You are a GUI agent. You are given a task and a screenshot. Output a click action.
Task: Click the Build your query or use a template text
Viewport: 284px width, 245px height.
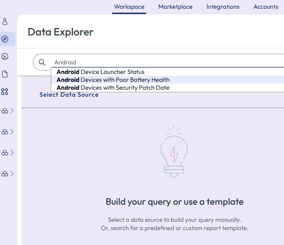coord(175,202)
